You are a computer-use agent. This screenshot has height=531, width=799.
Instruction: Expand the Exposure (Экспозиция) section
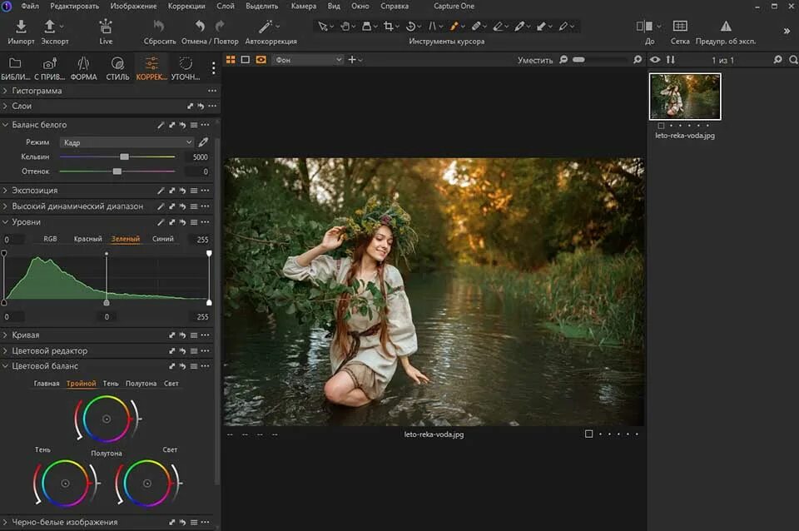tap(35, 191)
